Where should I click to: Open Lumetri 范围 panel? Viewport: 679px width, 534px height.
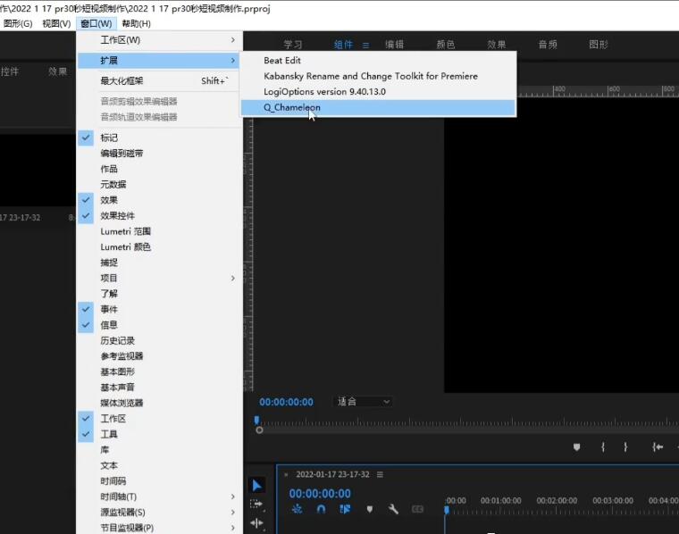(x=159, y=231)
